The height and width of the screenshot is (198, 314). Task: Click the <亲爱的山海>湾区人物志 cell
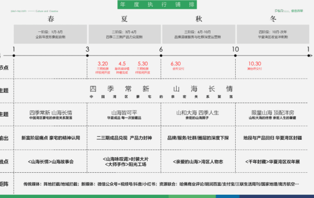pos(198,162)
